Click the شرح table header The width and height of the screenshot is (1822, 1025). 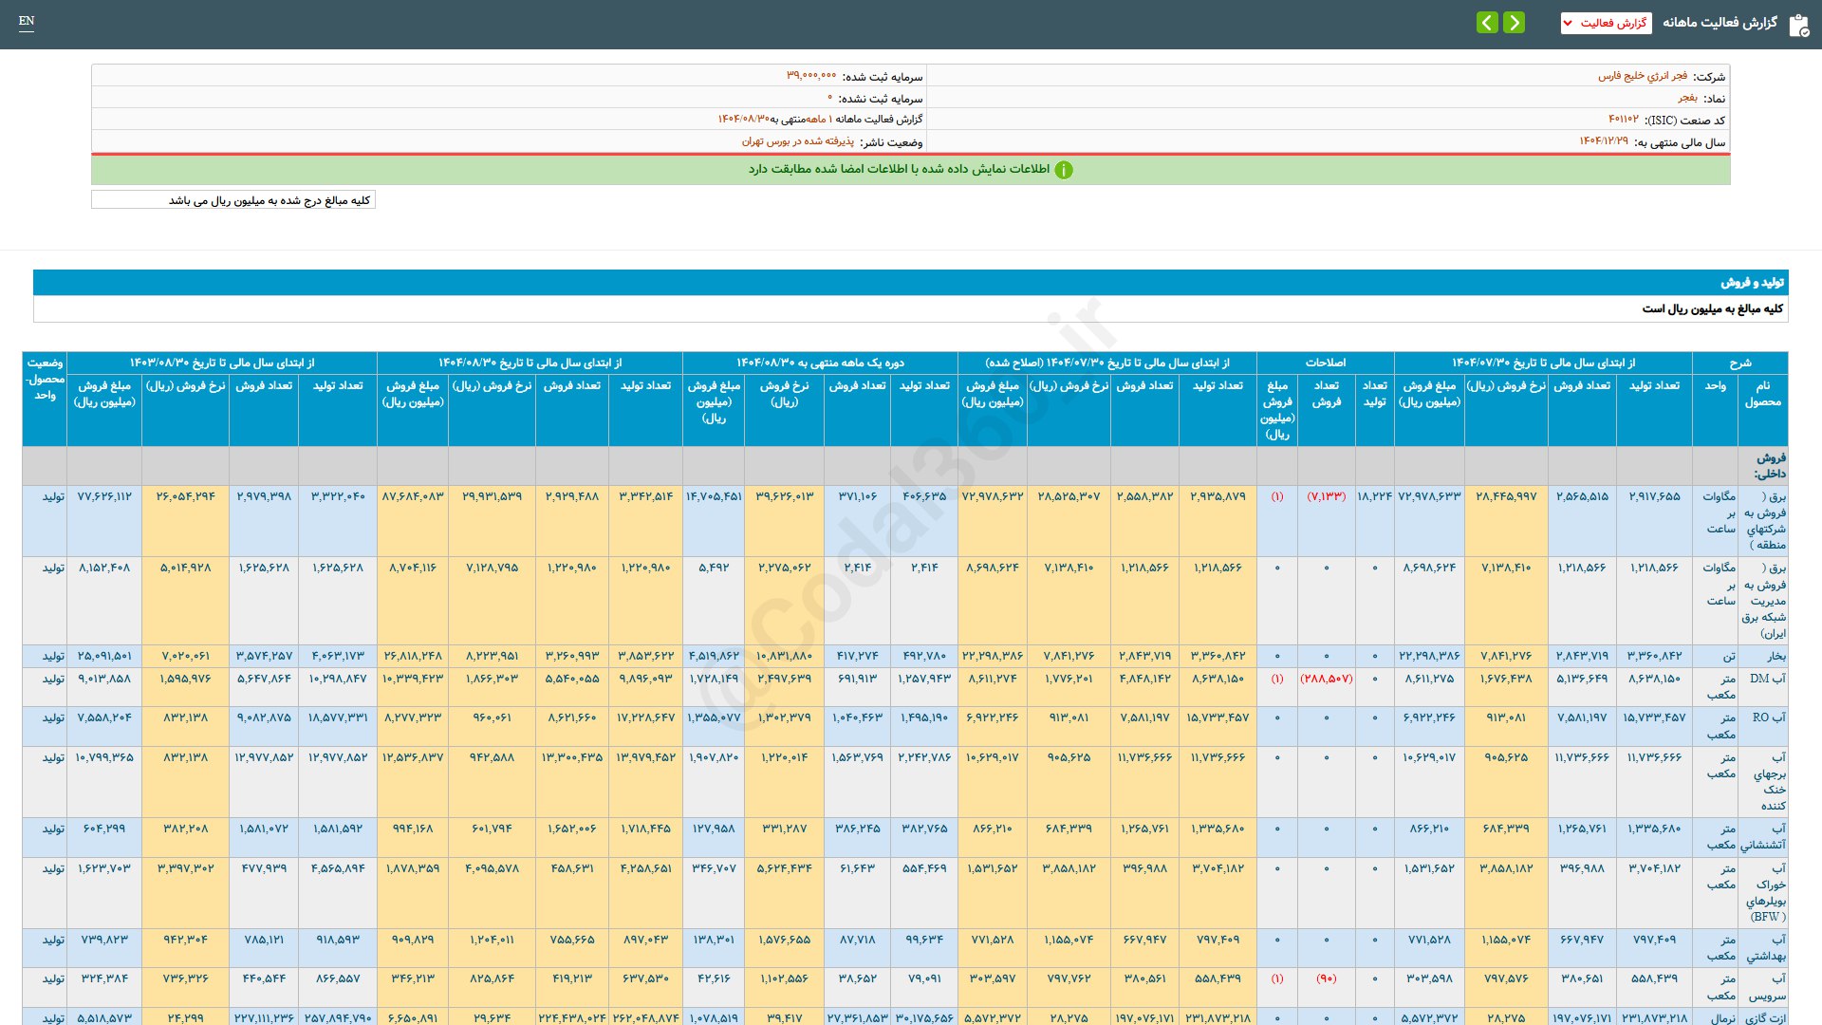pos(1739,363)
